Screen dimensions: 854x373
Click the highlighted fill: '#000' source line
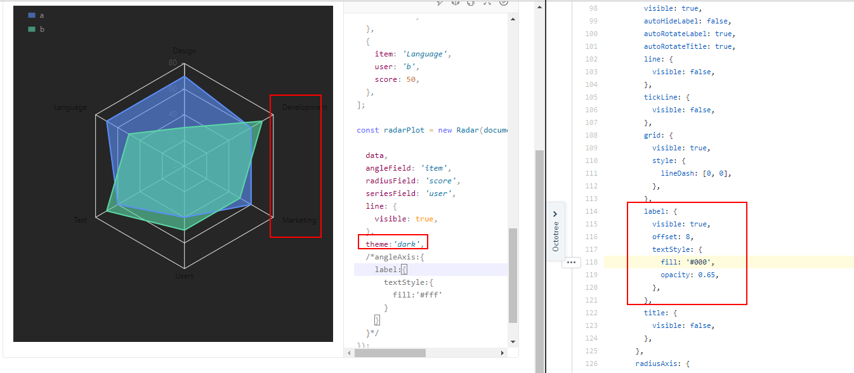pyautogui.click(x=728, y=262)
